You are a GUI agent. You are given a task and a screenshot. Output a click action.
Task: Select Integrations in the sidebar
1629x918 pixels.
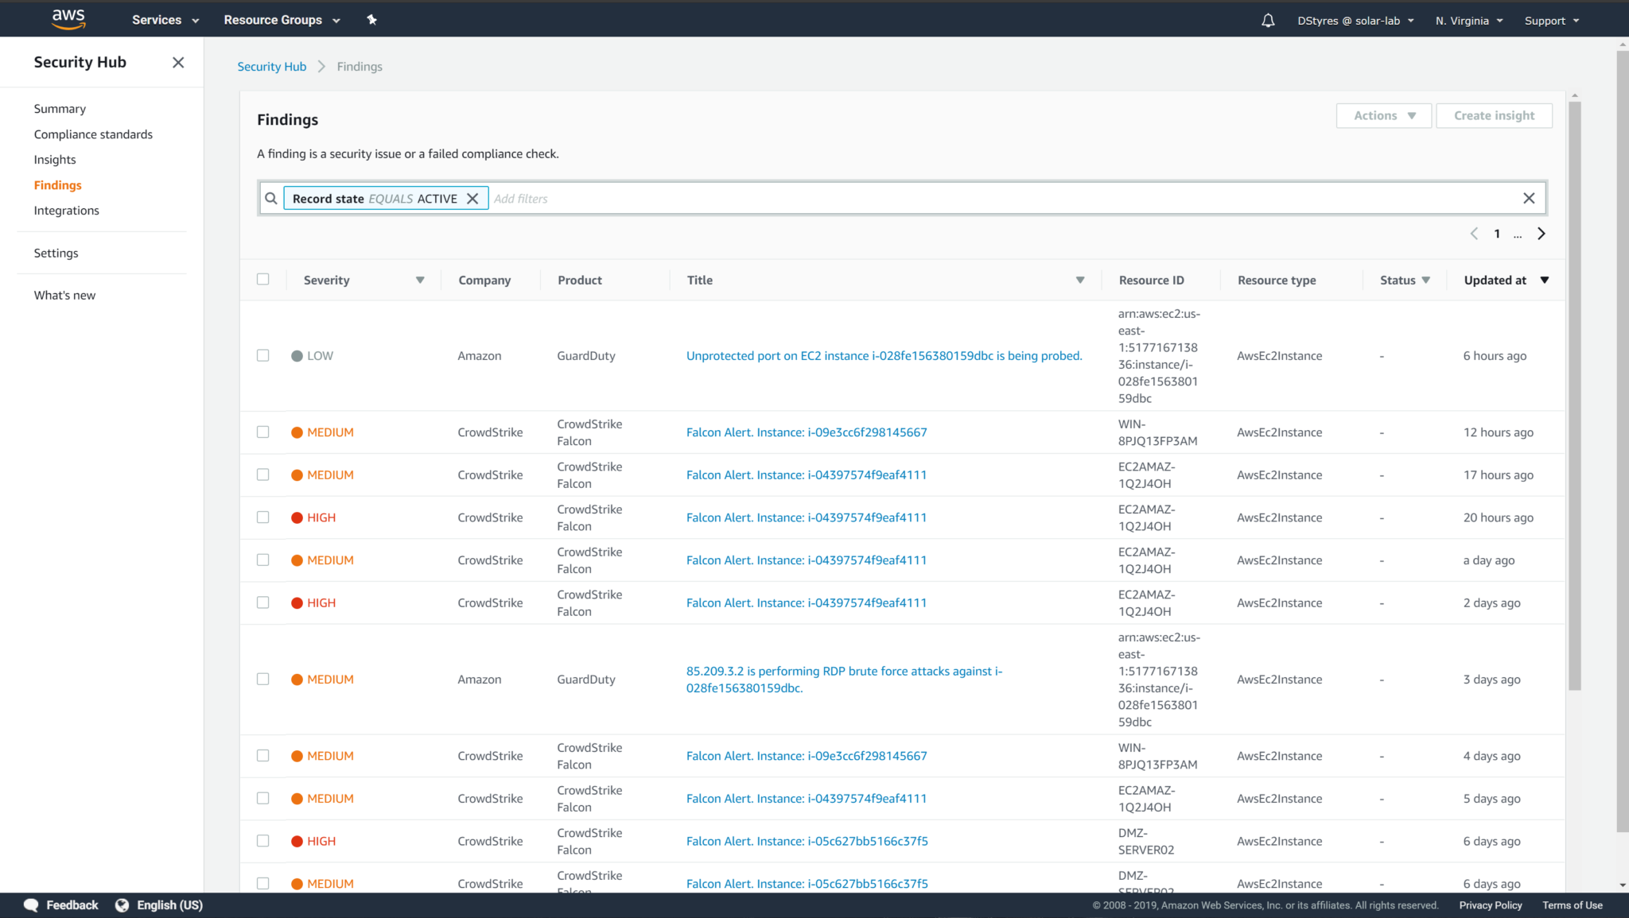pos(66,210)
